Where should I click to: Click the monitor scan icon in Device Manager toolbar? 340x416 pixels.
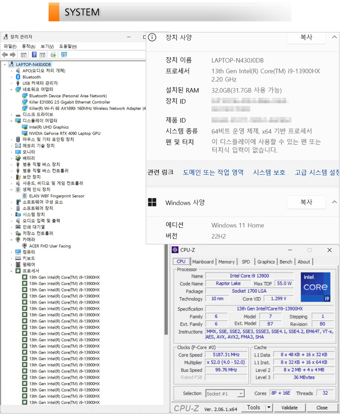pos(64,55)
